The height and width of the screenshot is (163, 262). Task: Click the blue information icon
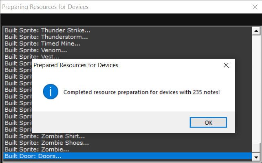[x=51, y=92]
